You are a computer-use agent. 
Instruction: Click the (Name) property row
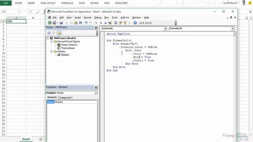click(72, 102)
